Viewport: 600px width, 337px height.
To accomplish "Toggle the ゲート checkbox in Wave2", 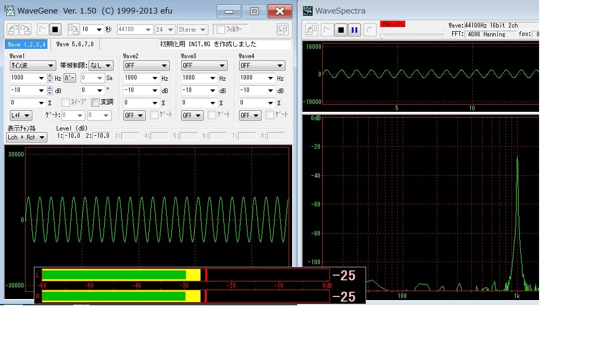I will coord(154,115).
